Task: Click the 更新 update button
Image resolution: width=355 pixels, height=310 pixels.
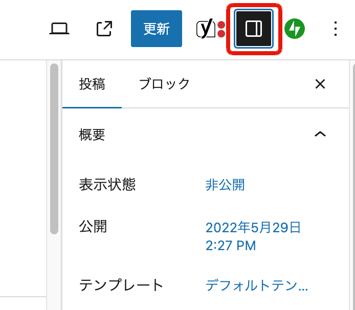Action: tap(157, 29)
